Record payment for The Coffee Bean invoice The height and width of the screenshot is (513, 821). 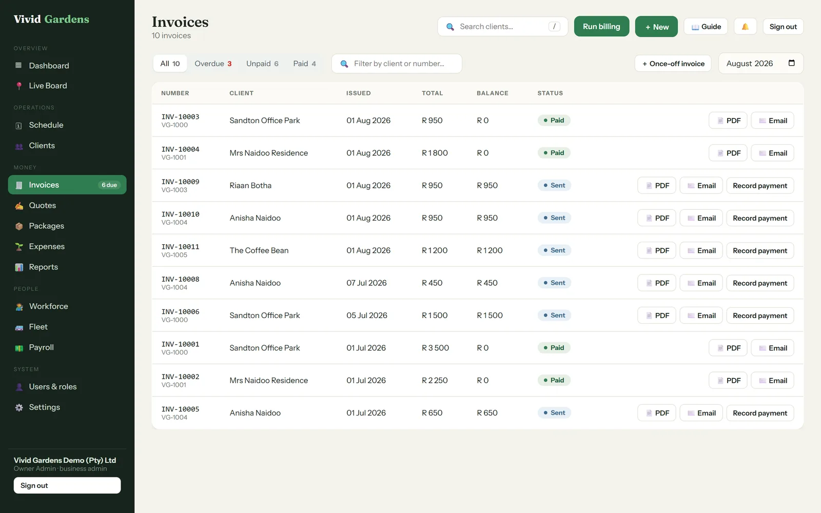[x=760, y=250]
